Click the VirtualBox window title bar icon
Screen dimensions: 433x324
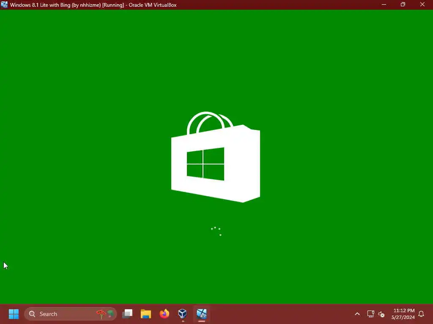4,5
